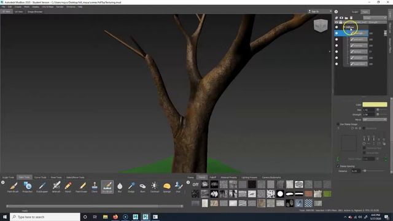Activate the Clone tool
The image size is (393, 221).
(x=95, y=187)
